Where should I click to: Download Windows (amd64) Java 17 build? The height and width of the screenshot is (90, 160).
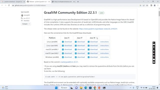(x=80, y=57)
